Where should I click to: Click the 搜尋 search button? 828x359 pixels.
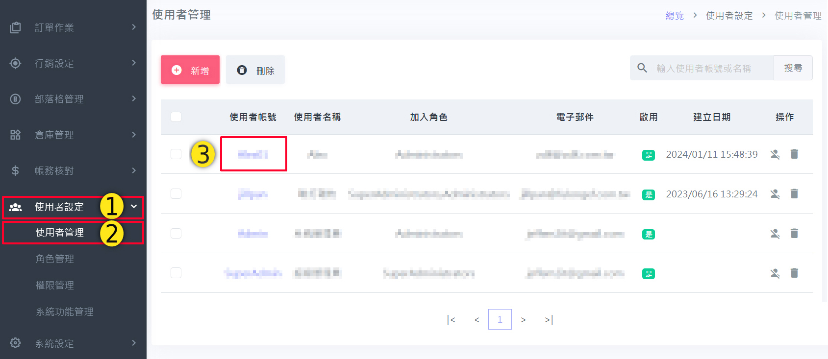pos(793,68)
